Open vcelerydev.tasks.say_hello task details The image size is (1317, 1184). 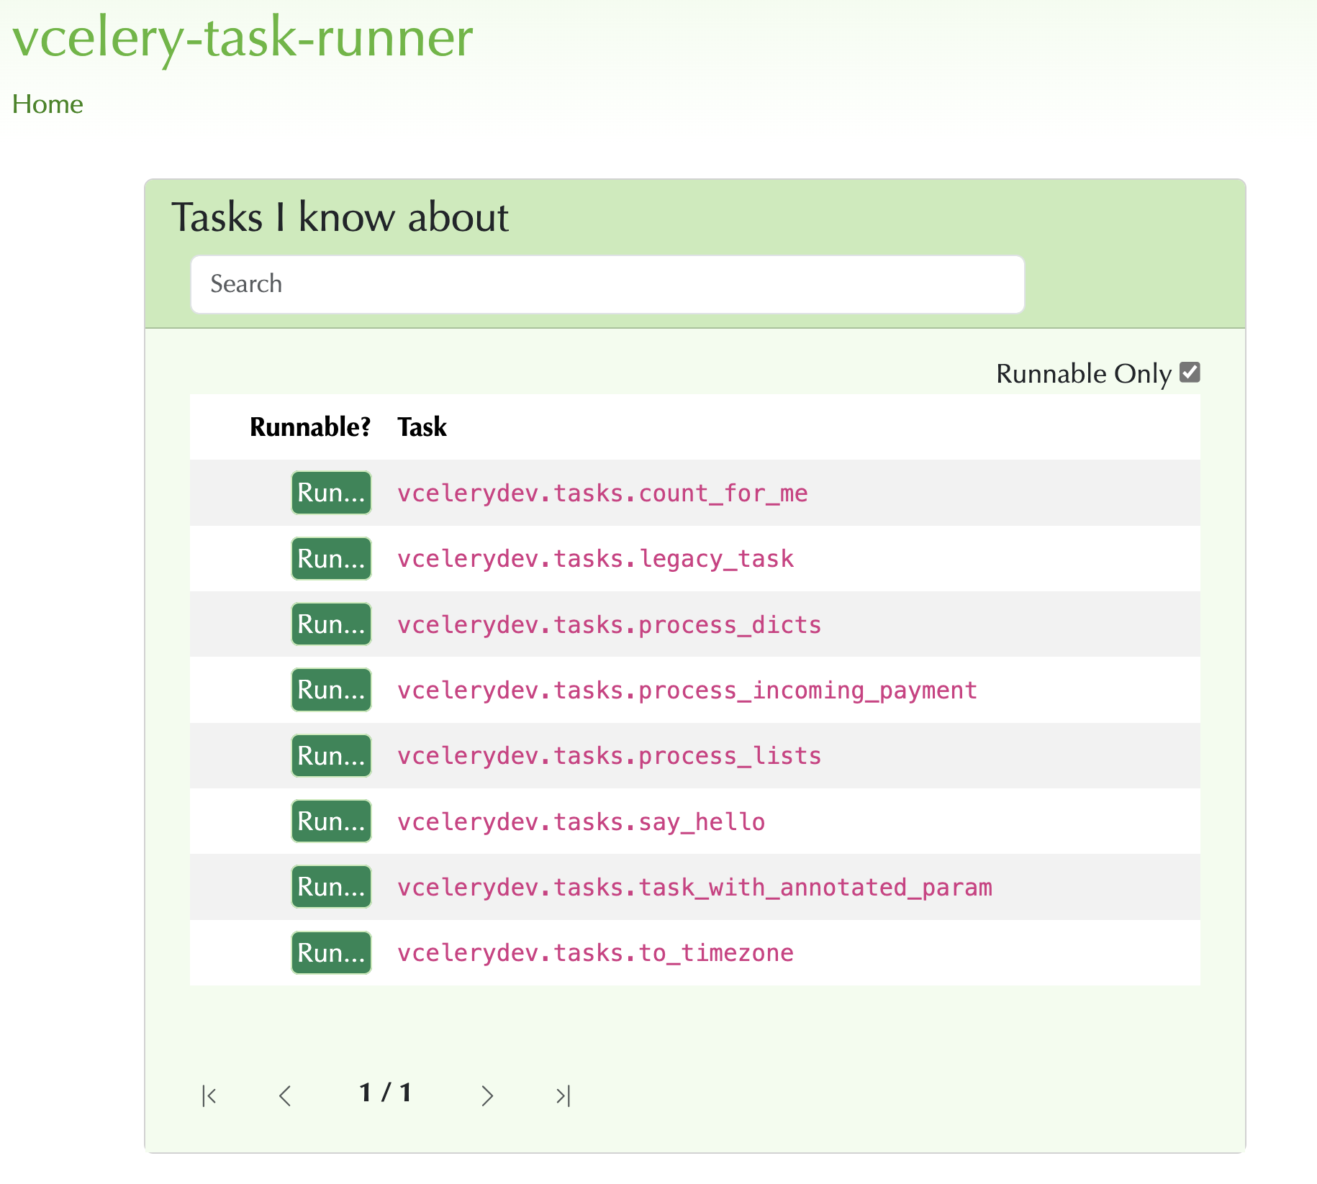[x=581, y=821]
